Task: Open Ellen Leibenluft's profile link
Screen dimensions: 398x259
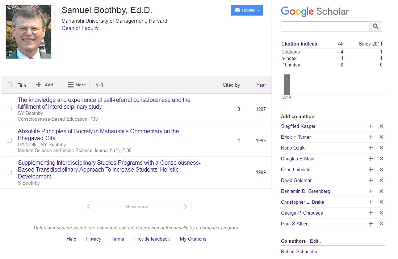Action: (297, 169)
